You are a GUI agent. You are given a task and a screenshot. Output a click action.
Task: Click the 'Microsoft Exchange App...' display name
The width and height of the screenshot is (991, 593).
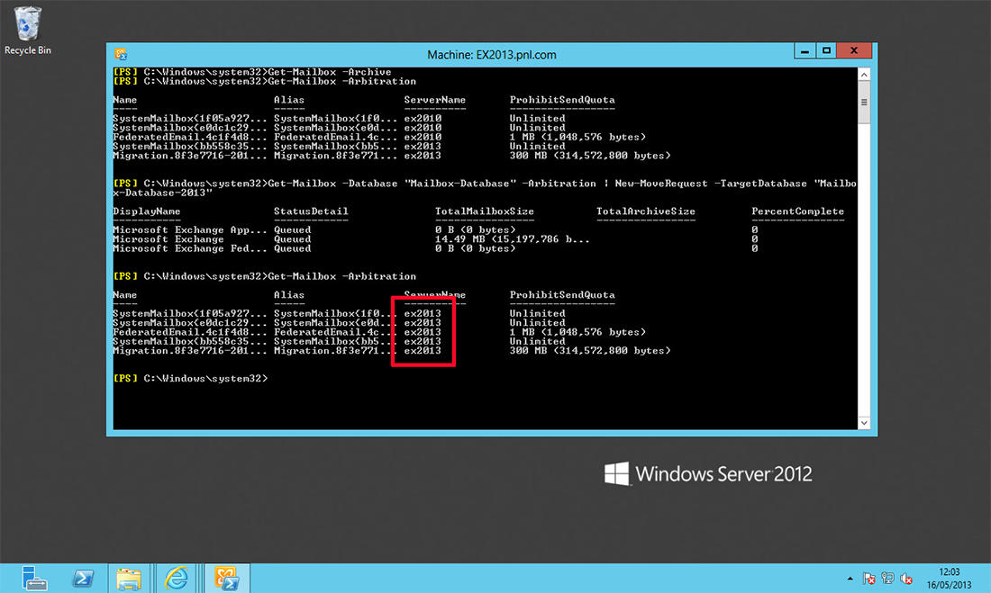pyautogui.click(x=190, y=229)
